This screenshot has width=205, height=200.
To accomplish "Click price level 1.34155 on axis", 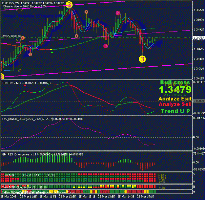I will (199, 78).
